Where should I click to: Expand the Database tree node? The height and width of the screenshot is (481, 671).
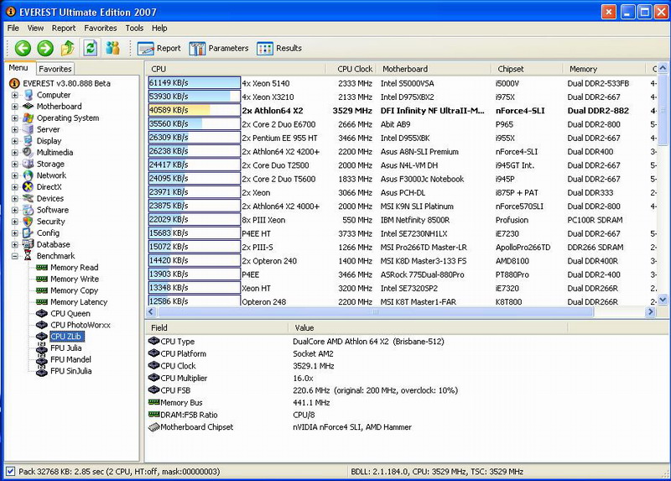click(x=15, y=244)
